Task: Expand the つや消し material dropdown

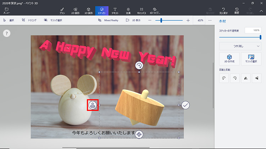Action: [x=240, y=46]
